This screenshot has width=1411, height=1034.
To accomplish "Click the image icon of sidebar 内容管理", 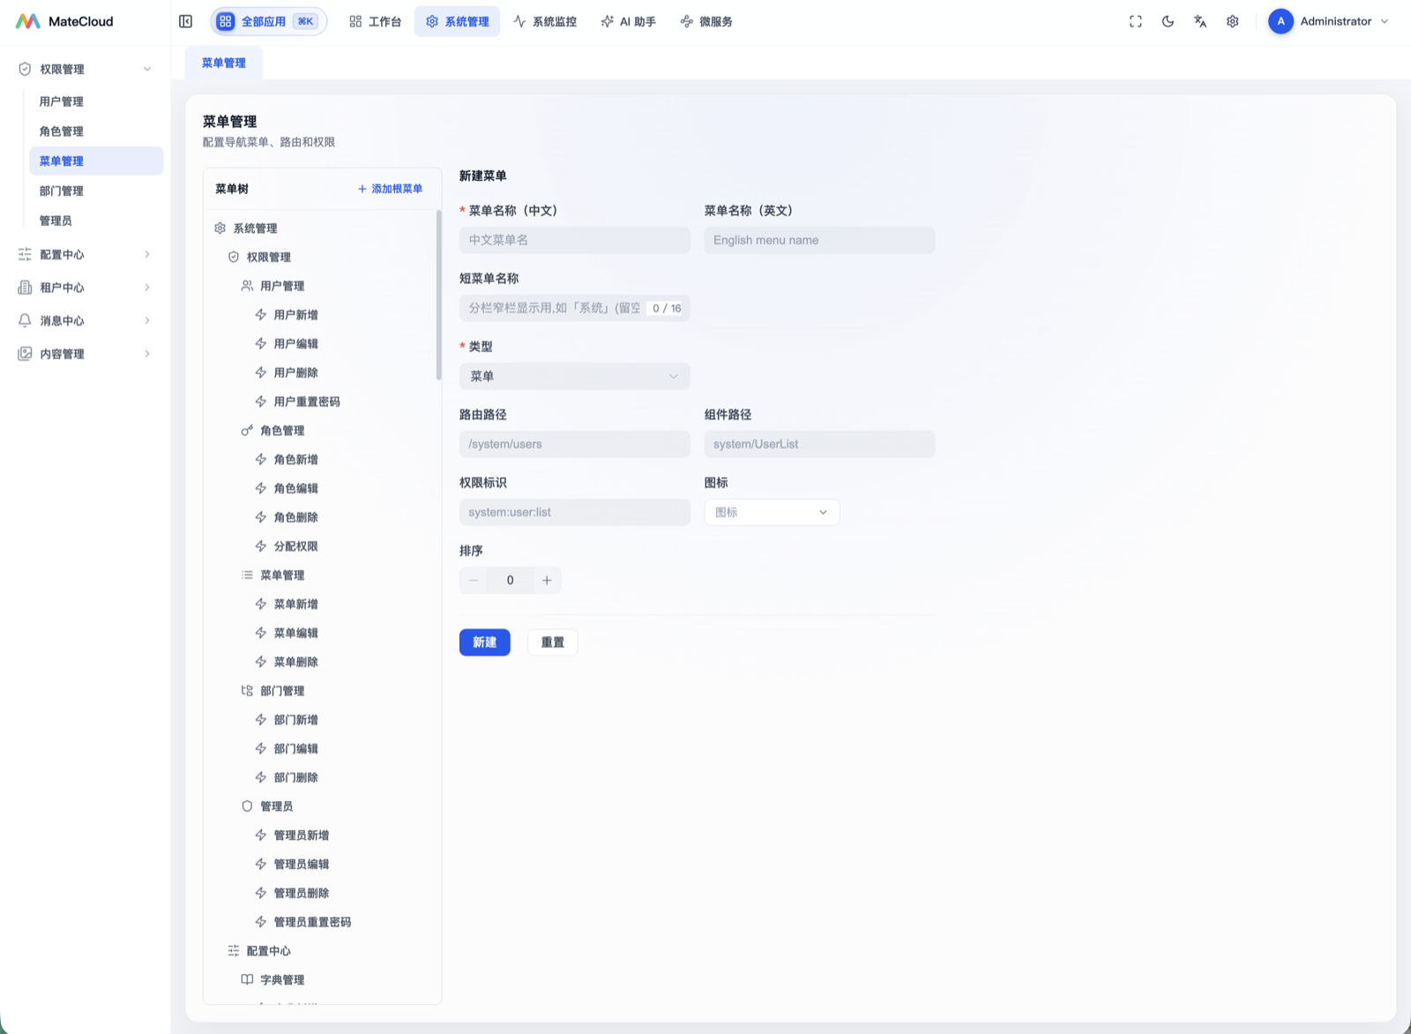I will coord(25,354).
